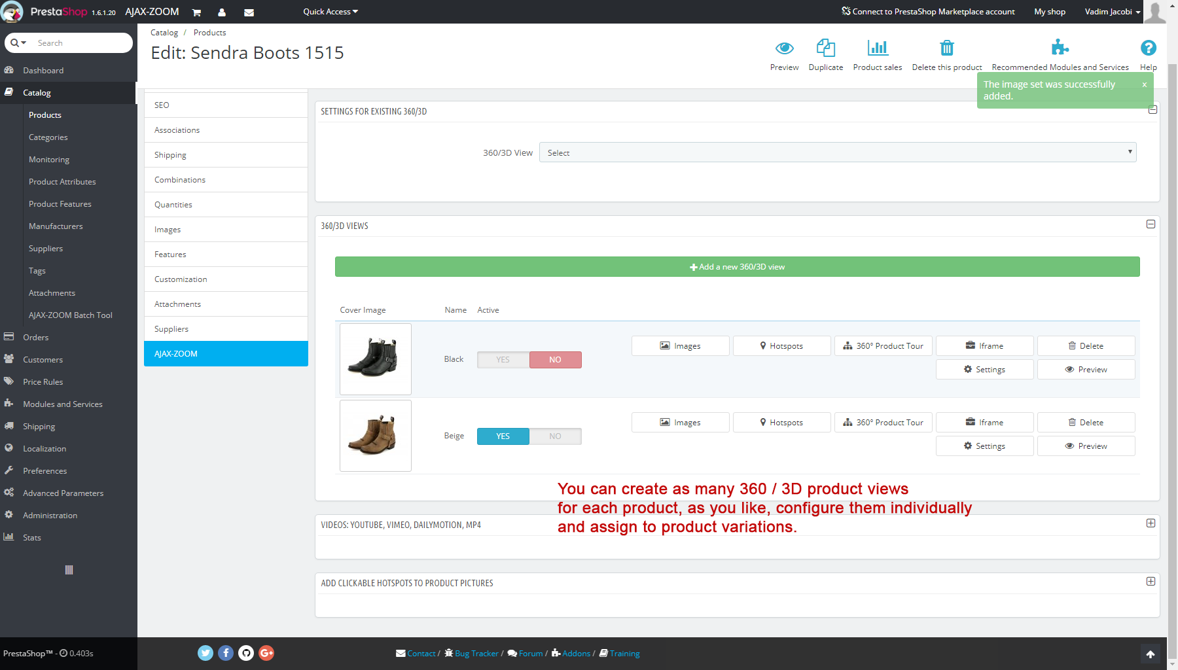The height and width of the screenshot is (670, 1178).
Task: Collapse the sidebar menu bars icon
Action: (69, 570)
